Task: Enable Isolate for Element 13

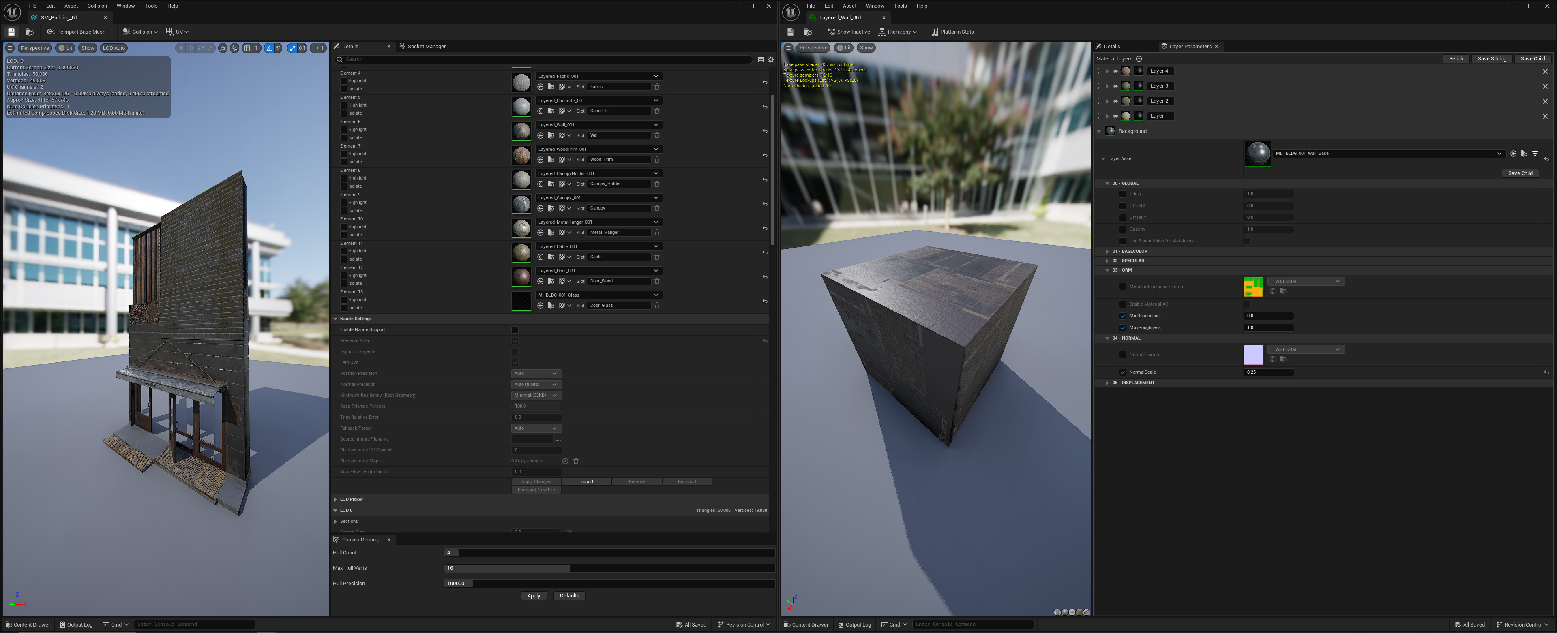Action: [x=343, y=308]
